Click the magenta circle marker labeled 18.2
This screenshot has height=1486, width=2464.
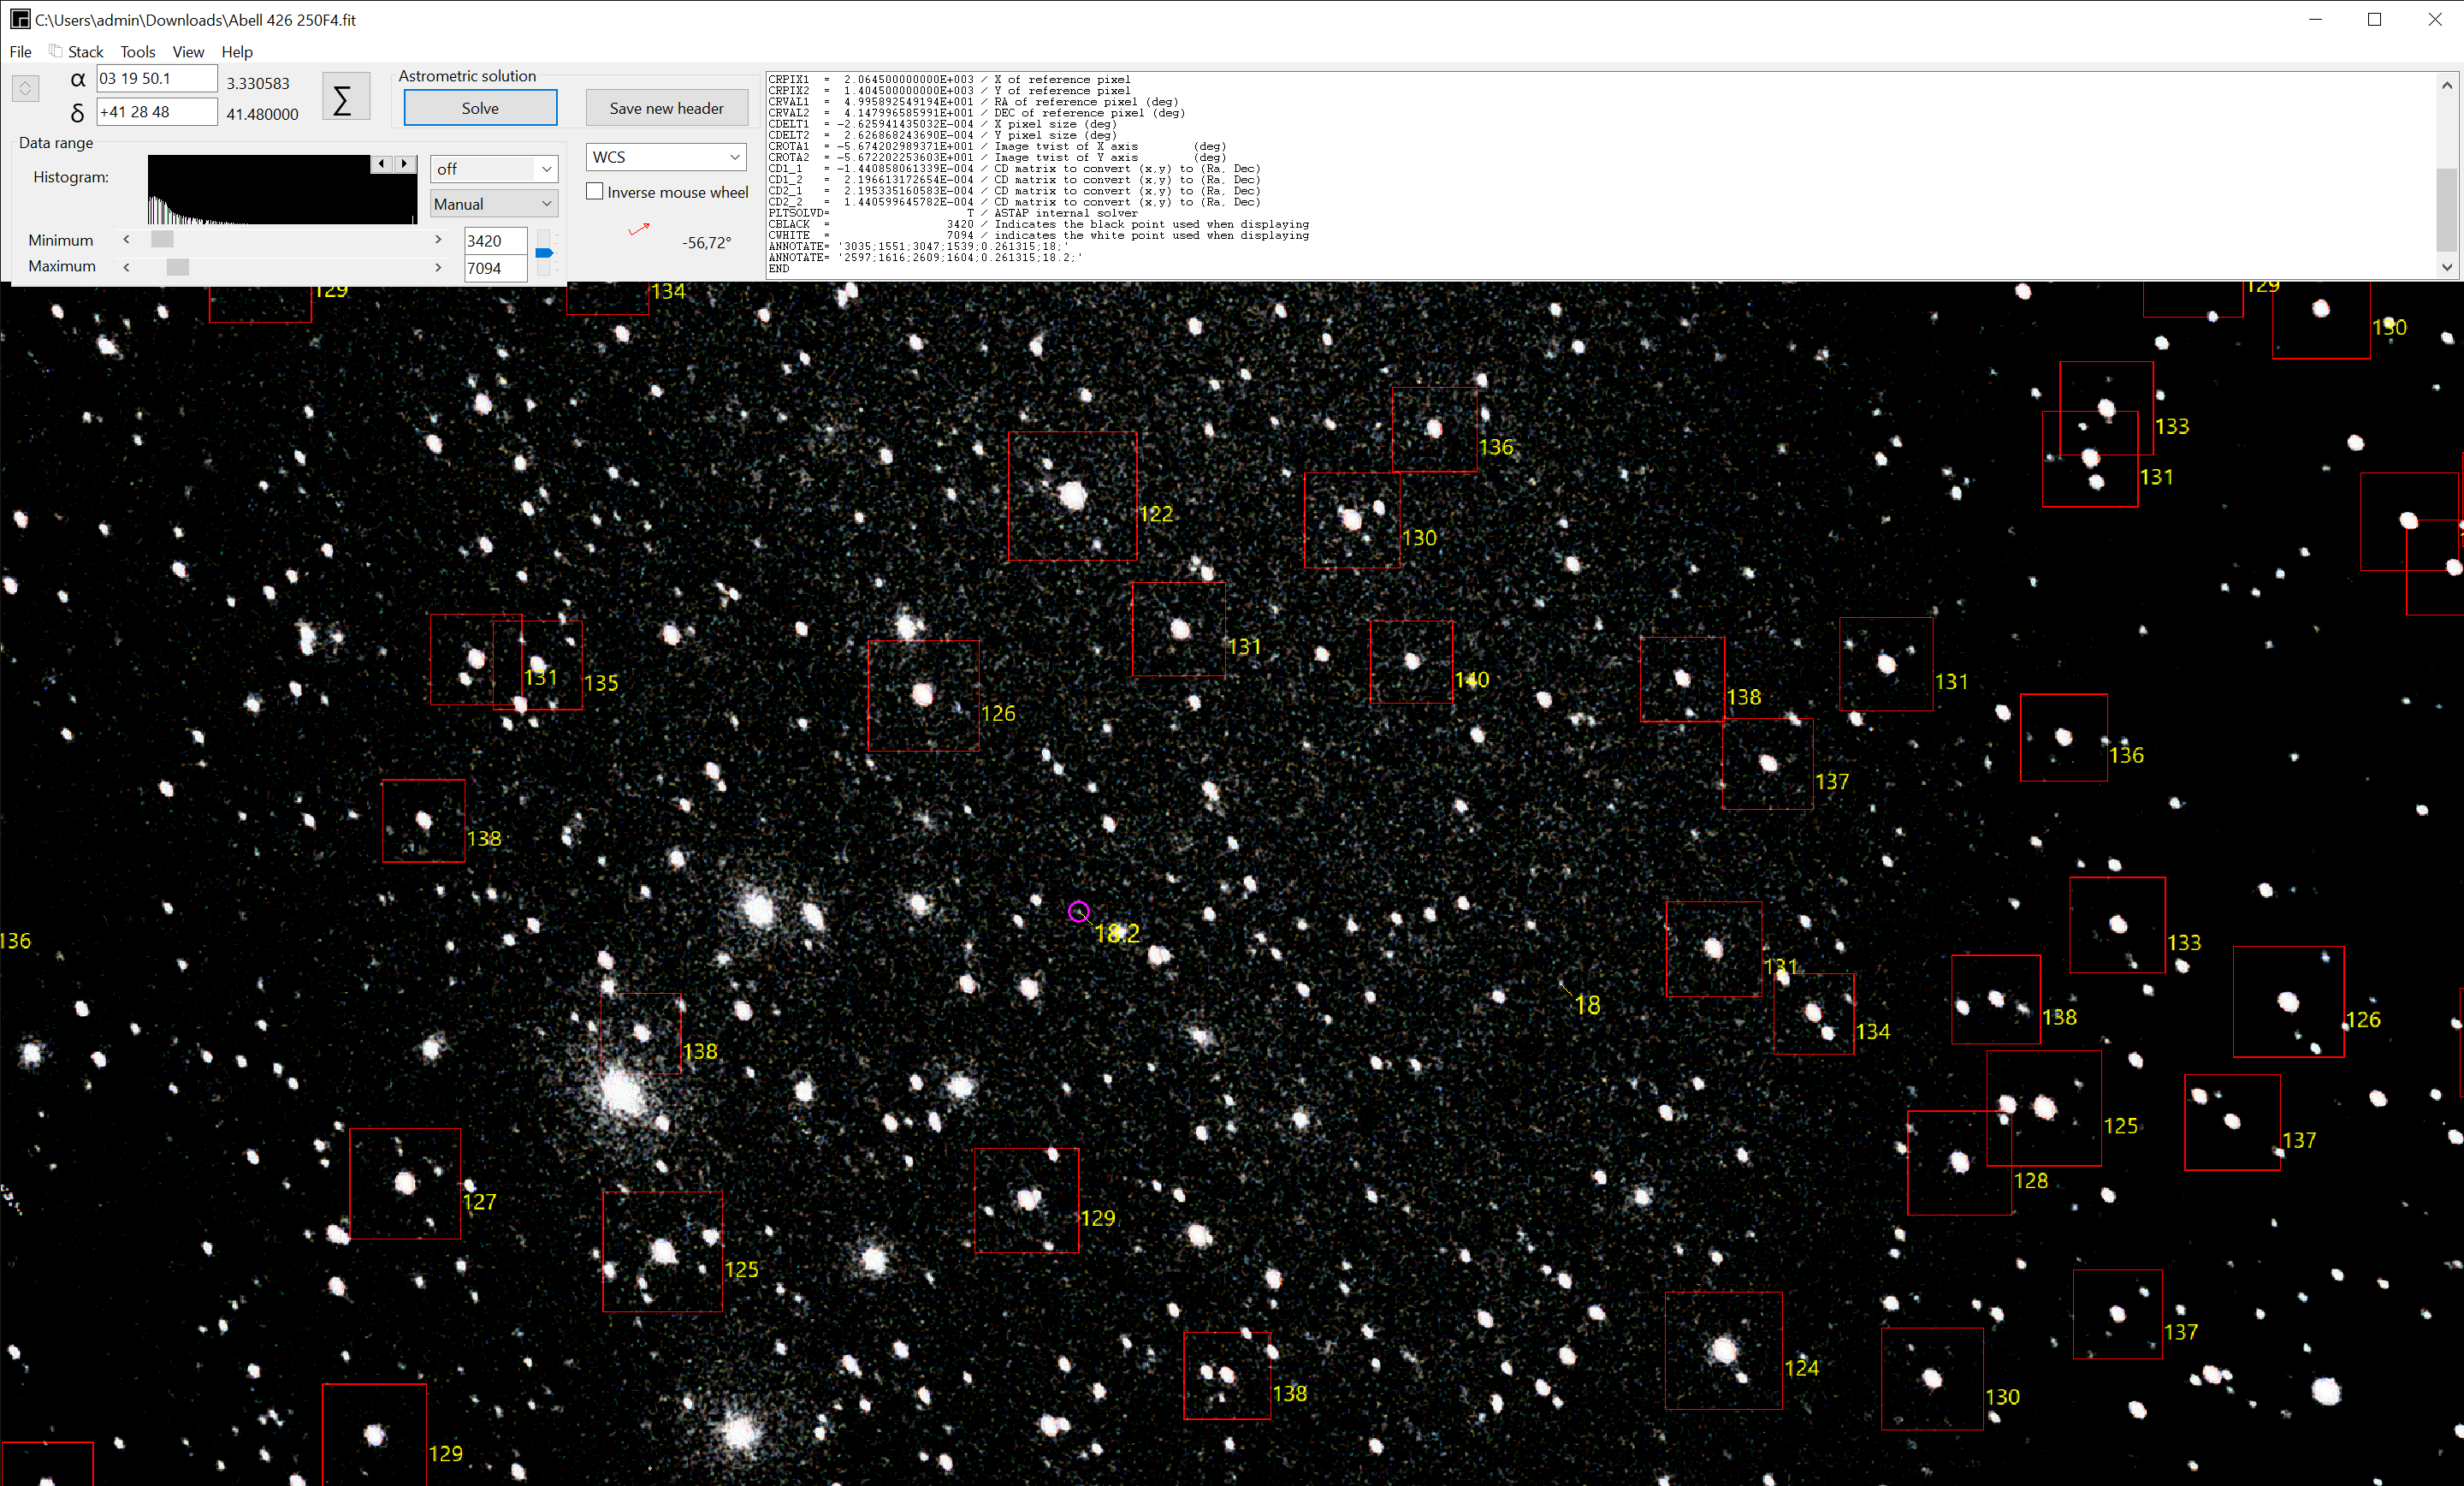pyautogui.click(x=1078, y=912)
